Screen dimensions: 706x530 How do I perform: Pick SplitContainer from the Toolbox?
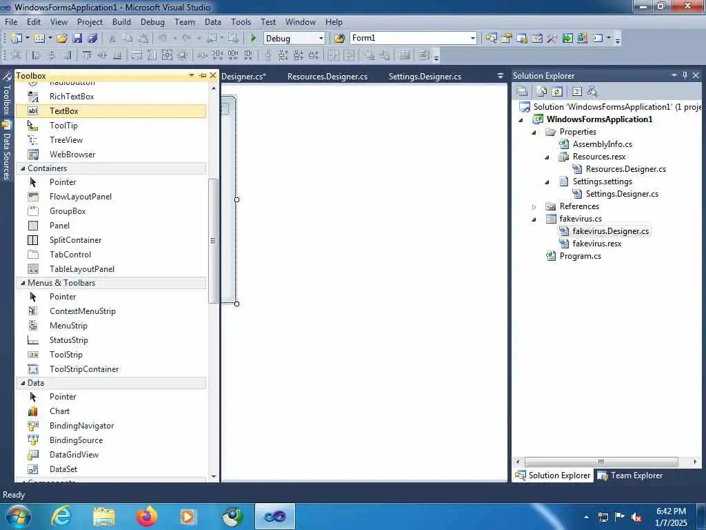point(111,239)
